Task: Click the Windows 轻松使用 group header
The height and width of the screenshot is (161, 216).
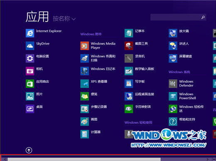Action: 138,122
